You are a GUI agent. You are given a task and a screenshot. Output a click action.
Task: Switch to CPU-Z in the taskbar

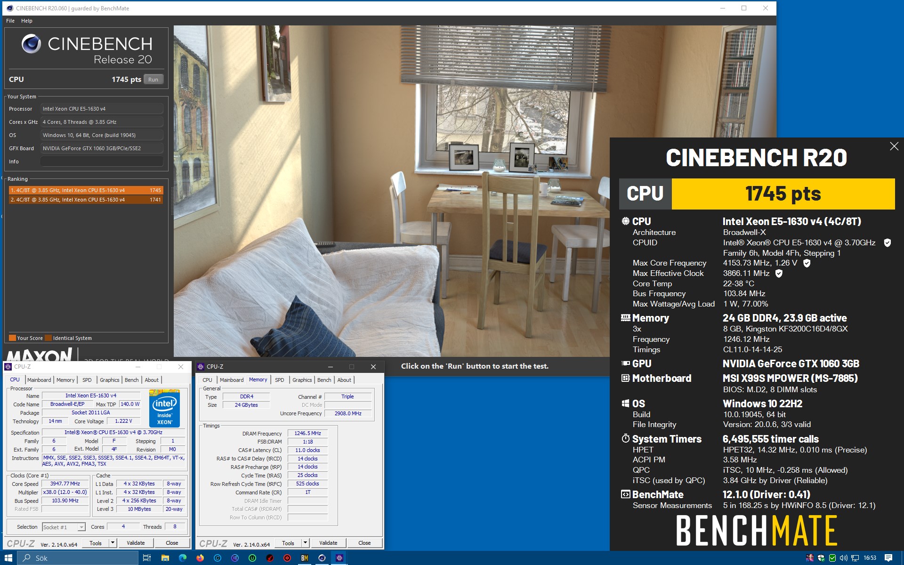[339, 558]
